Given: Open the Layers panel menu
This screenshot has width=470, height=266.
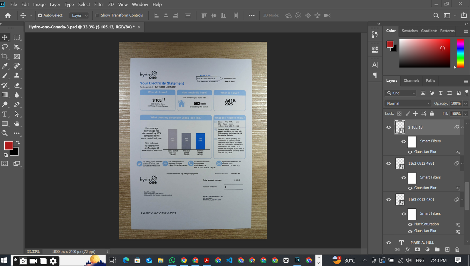Looking at the screenshot, I should tap(466, 81).
